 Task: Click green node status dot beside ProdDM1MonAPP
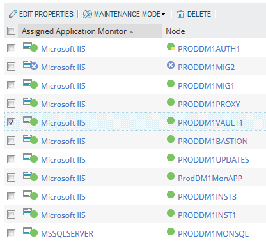171,176
